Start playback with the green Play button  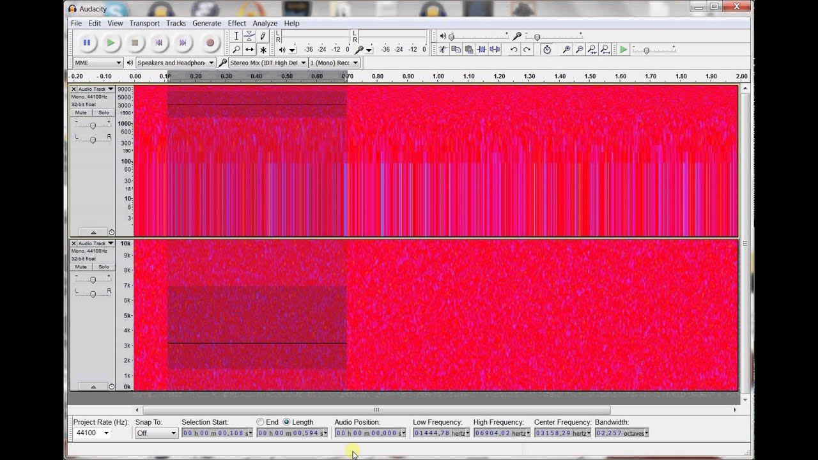coord(111,43)
